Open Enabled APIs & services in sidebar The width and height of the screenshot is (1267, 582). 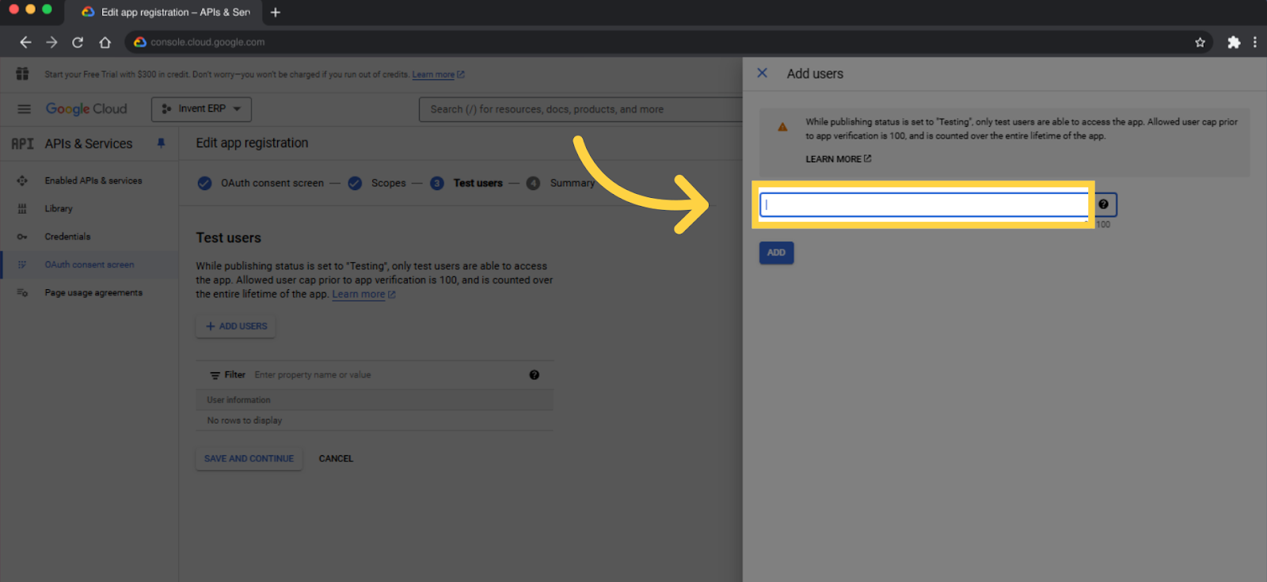(93, 181)
